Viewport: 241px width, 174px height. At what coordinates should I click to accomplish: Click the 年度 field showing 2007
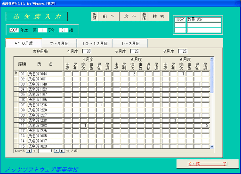(14, 30)
